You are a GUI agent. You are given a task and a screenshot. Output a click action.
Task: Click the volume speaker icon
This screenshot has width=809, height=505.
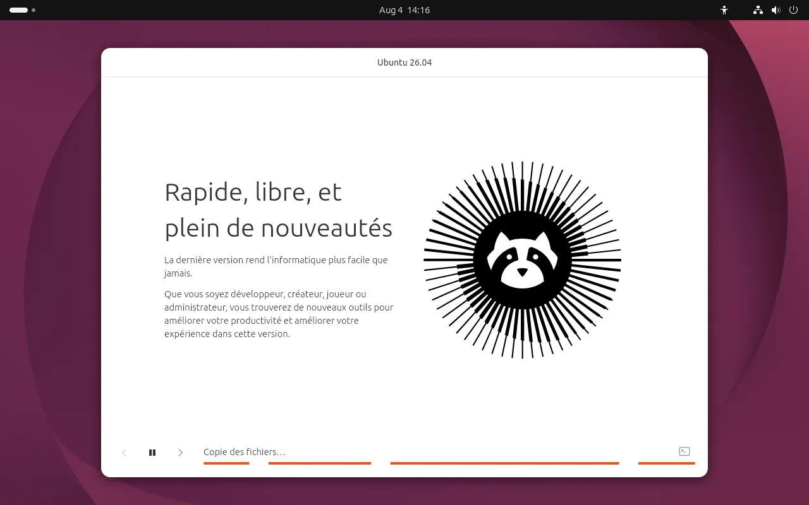[x=776, y=10]
